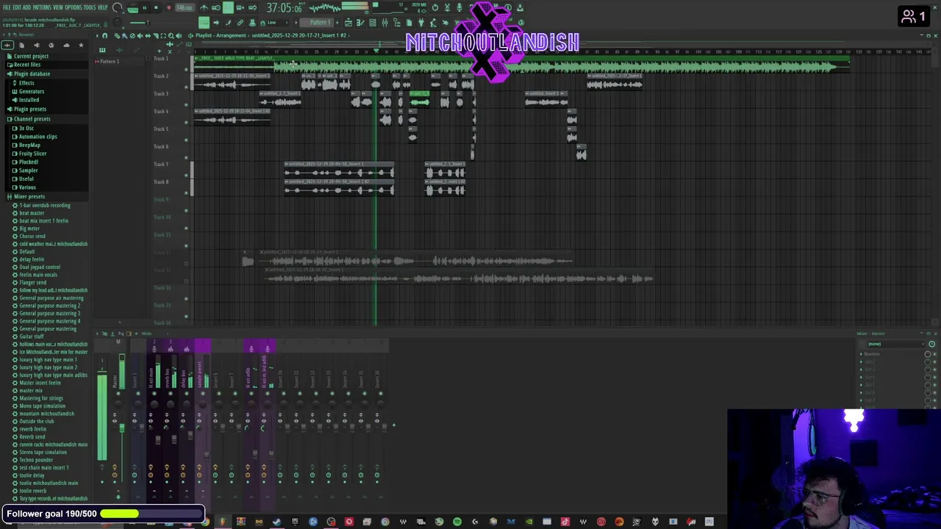The image size is (941, 529).
Task: Select the Zoom magnifier tool in the playlist toolbar
Action: (171, 35)
